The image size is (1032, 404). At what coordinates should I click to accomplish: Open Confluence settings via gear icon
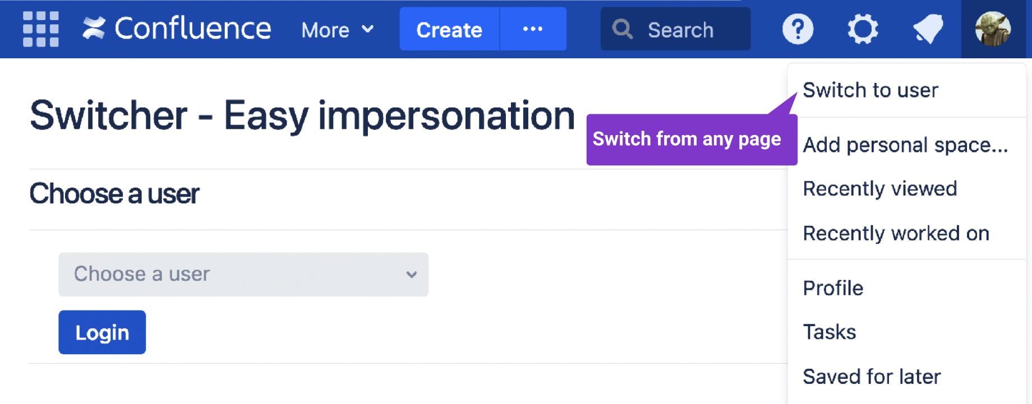[x=862, y=29]
